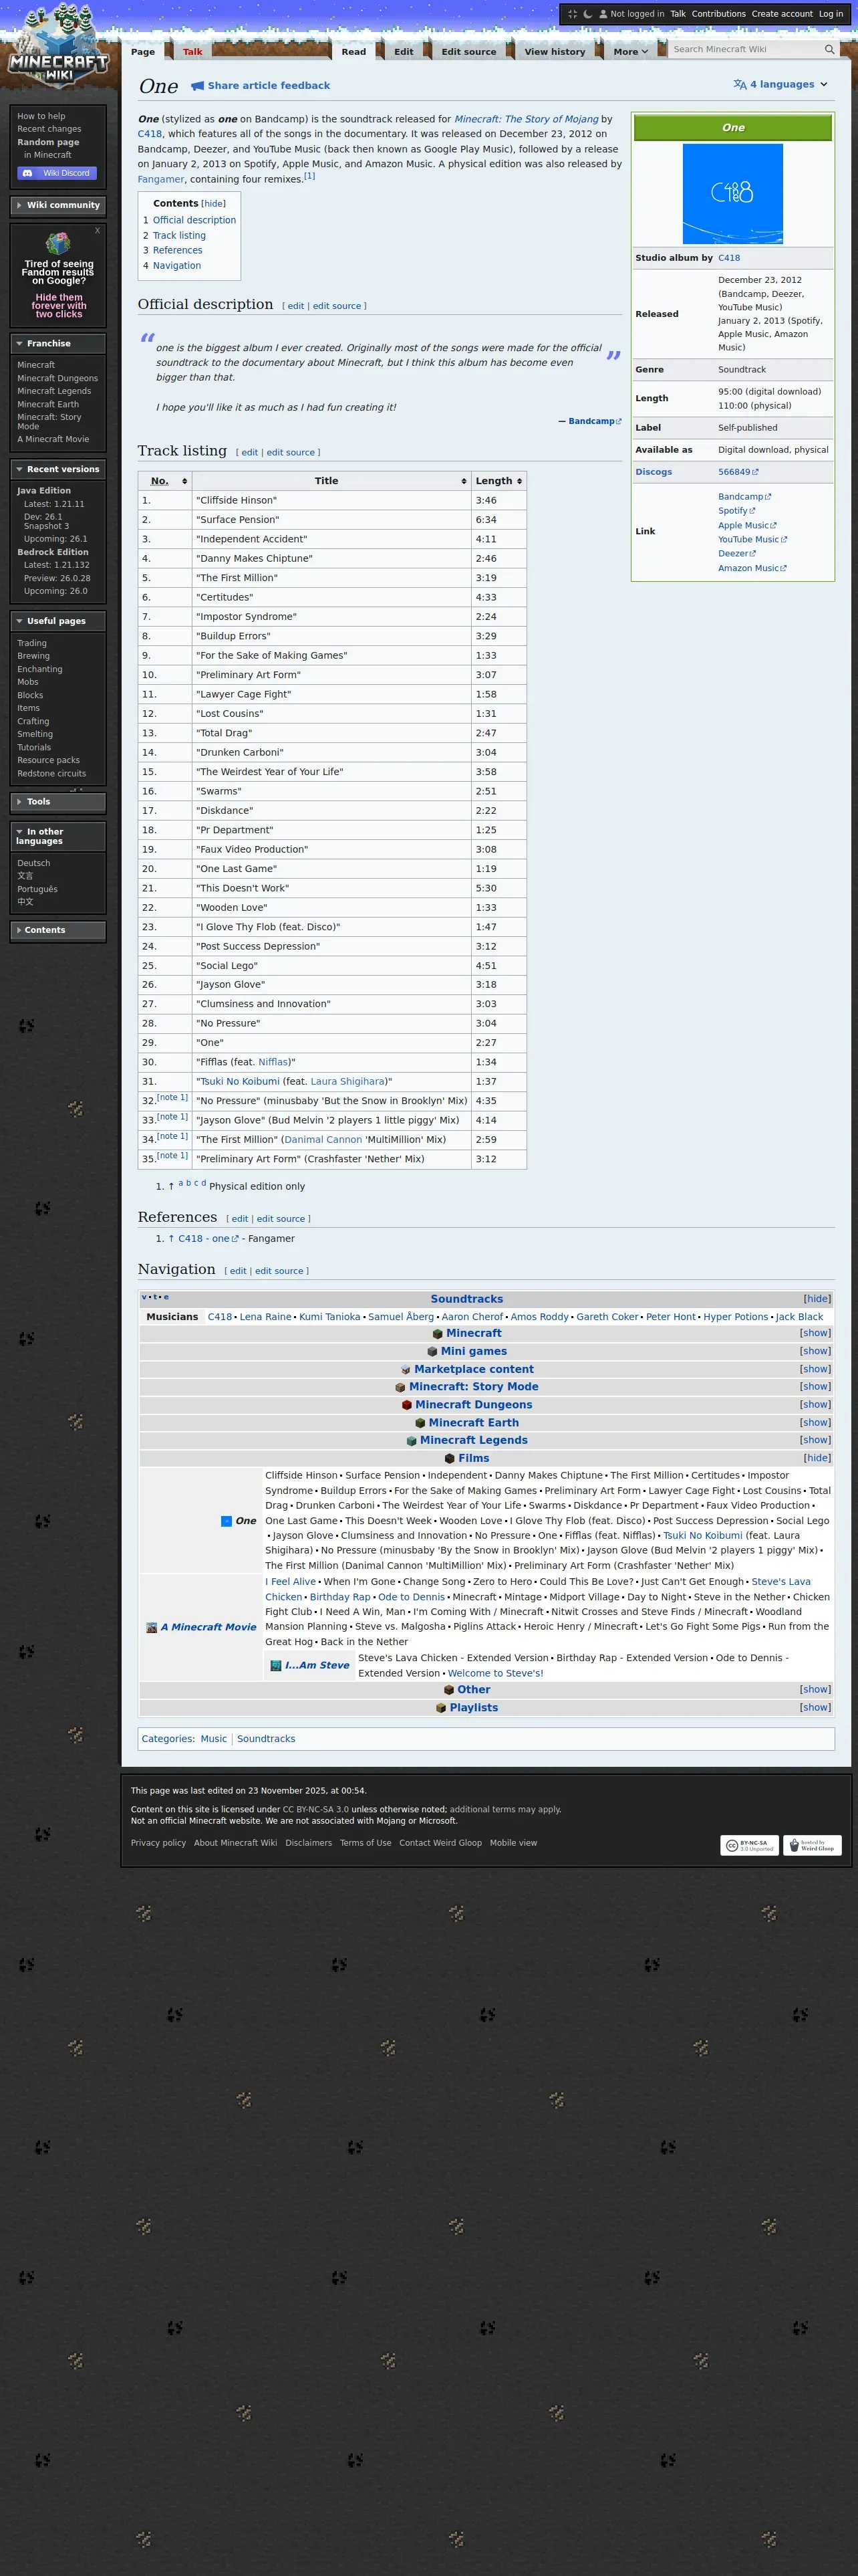Screen dimensions: 858x2576
Task: Click the Minecraft navbox block icon
Action: (x=438, y=1334)
